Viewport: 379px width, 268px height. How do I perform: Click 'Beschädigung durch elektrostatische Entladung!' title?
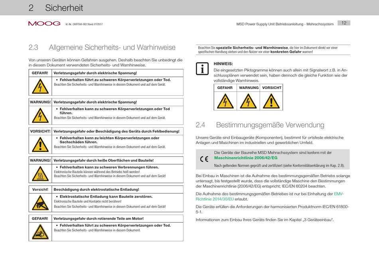[x=96, y=189]
